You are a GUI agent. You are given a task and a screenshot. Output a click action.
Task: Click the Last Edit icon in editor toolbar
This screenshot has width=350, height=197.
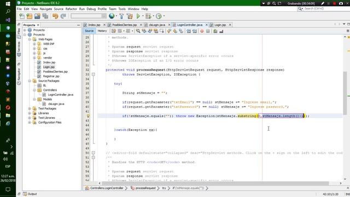(x=114, y=31)
